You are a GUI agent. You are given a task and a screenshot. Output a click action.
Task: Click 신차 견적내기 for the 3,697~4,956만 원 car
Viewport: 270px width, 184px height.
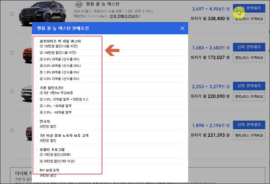pyautogui.click(x=249, y=8)
